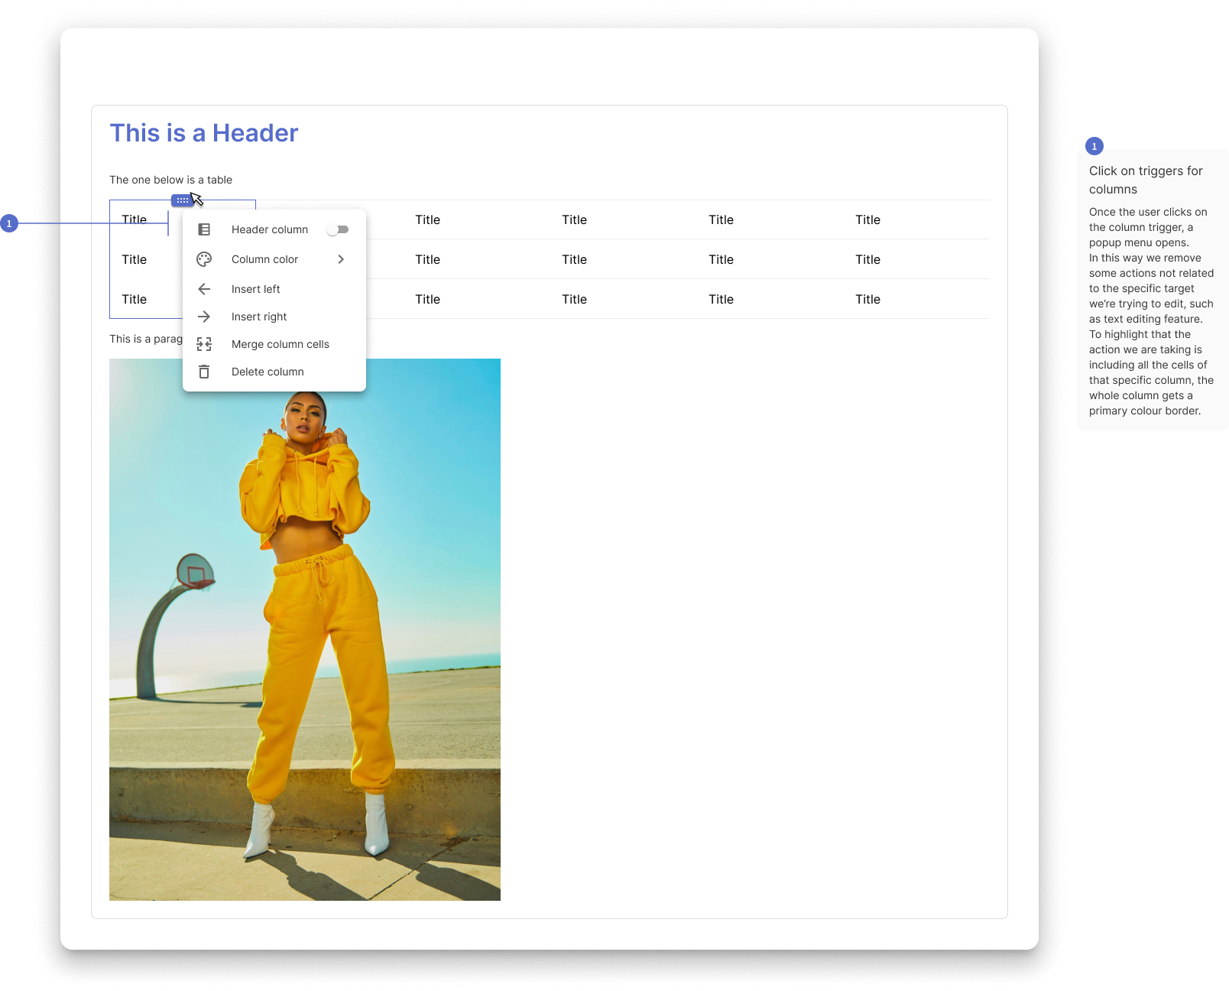
Task: Click the Insert right arrow icon
Action: pos(204,317)
